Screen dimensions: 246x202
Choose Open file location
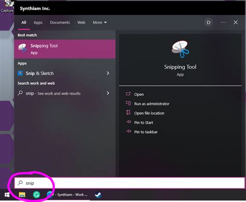pos(149,113)
